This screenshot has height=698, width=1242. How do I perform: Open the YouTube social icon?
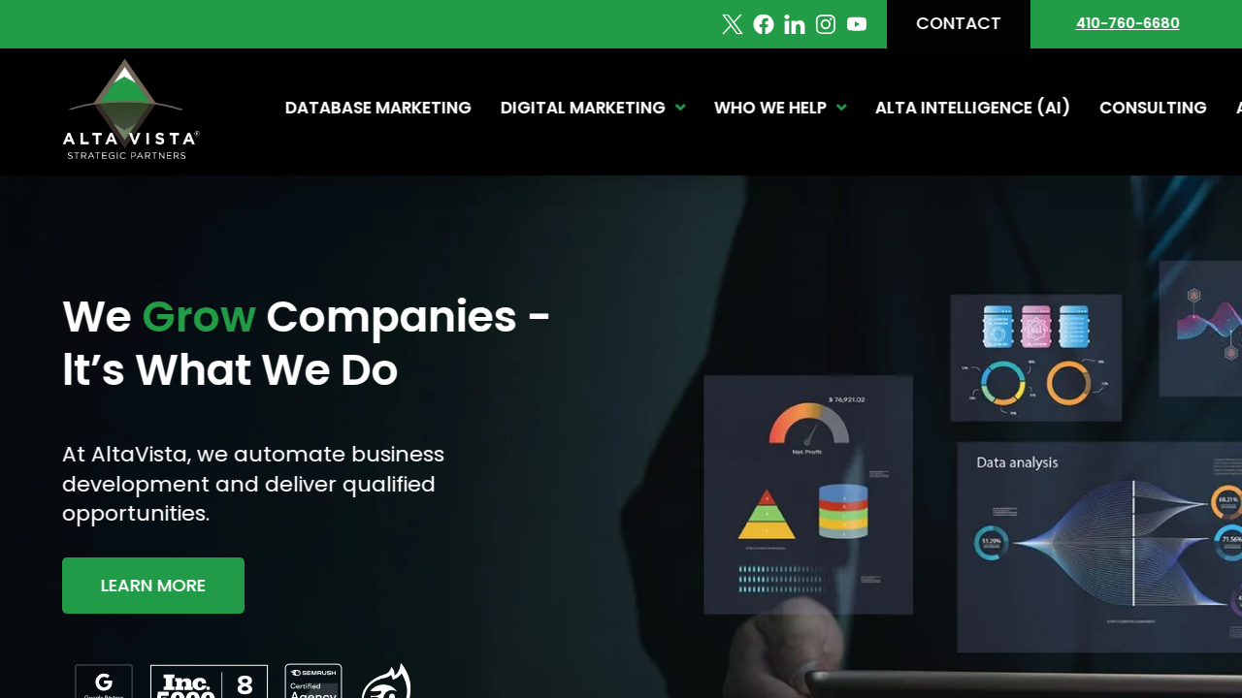[857, 24]
